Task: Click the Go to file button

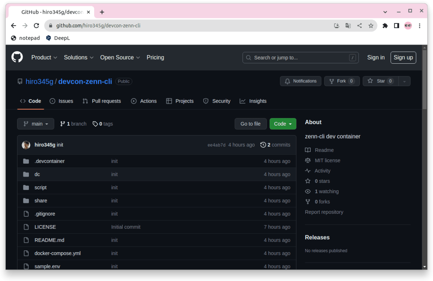Action: coord(250,124)
